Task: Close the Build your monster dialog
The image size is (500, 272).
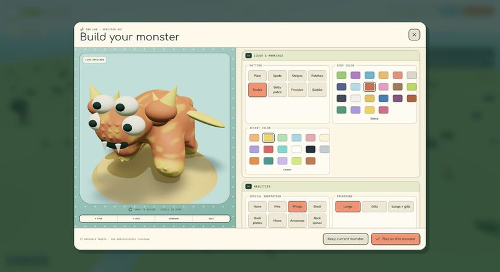Action: click(x=414, y=35)
